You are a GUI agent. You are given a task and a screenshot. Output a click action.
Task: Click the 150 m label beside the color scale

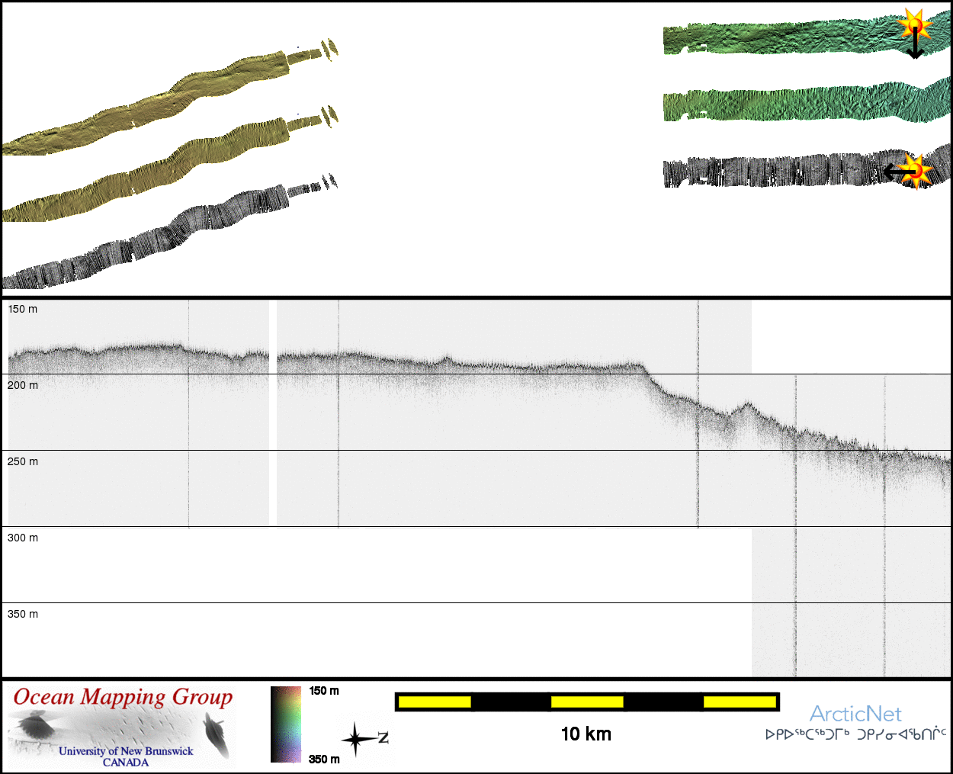coord(324,691)
